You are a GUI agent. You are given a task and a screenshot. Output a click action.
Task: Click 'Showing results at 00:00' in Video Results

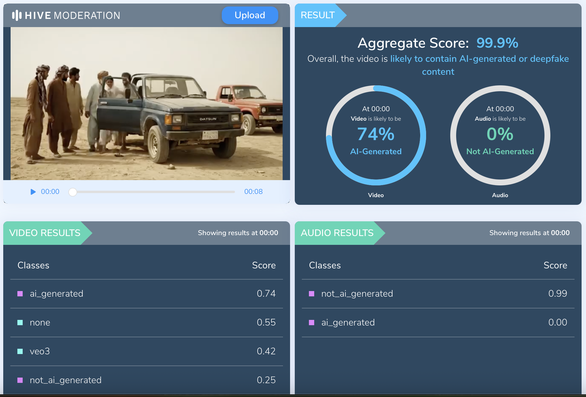(238, 233)
